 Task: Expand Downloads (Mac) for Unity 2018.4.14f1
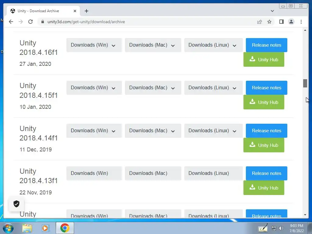tap(153, 131)
